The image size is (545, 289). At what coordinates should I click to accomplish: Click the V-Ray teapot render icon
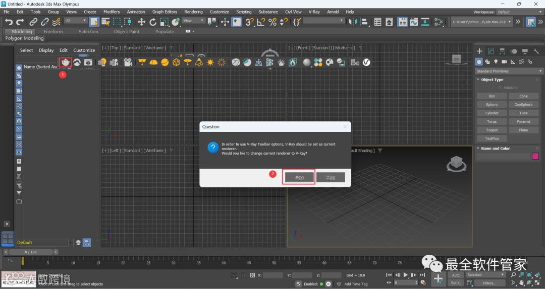[65, 62]
